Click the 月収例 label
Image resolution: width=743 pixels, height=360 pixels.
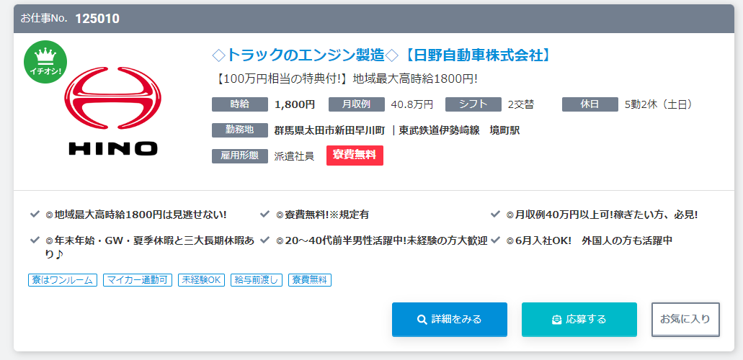point(356,104)
